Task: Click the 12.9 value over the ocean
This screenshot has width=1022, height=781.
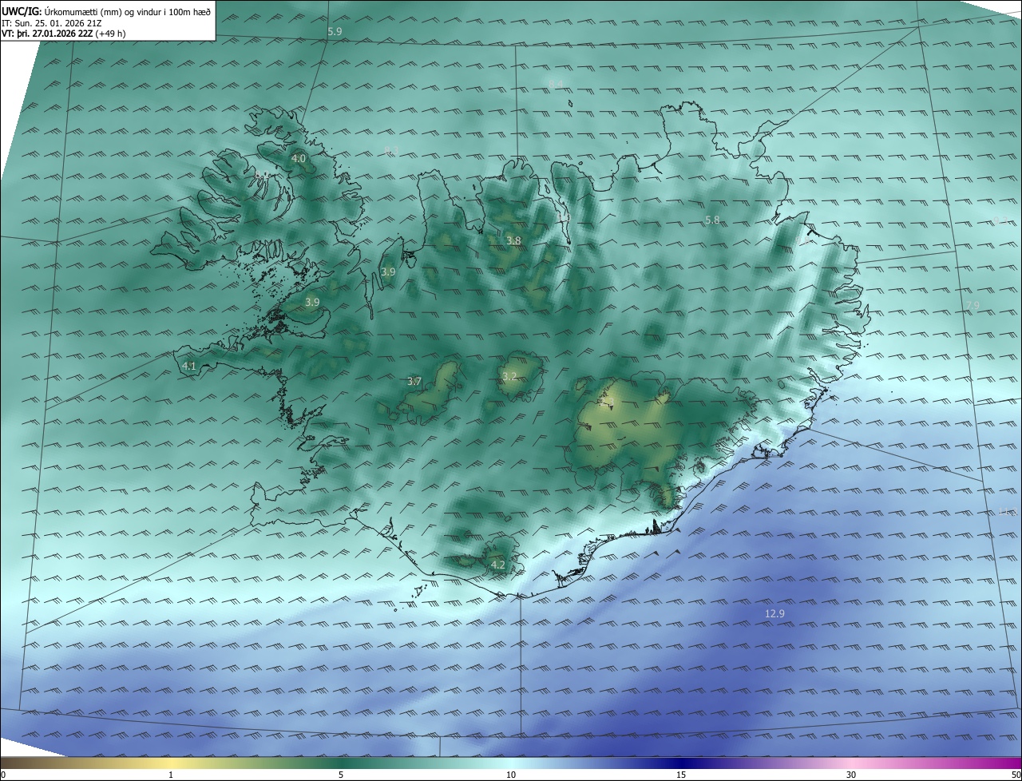Action: [x=774, y=613]
